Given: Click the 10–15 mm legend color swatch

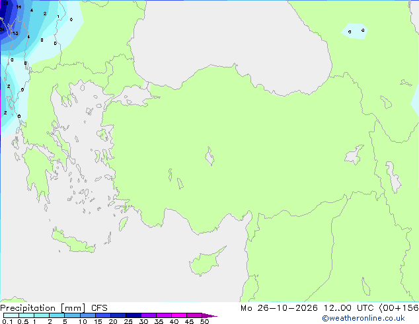Looking at the screenshot, I should point(88,315).
